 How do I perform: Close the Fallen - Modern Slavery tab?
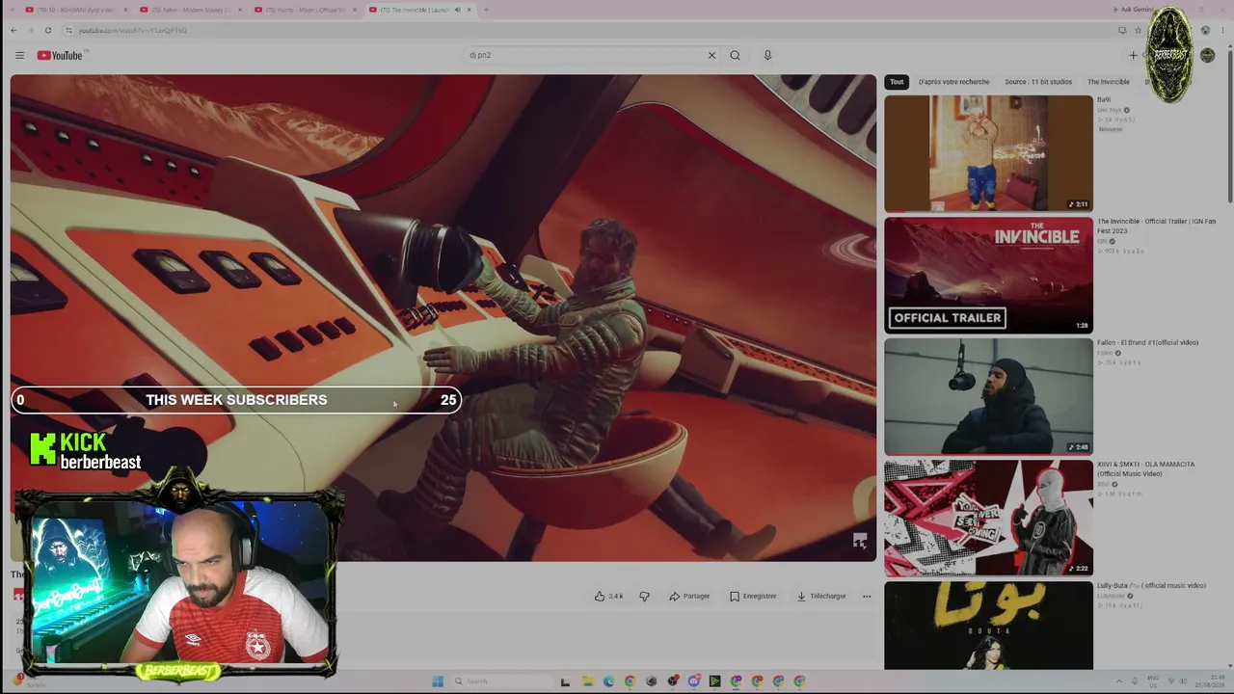239,10
